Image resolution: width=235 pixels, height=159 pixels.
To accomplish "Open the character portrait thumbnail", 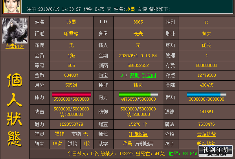I will [x=15, y=31].
